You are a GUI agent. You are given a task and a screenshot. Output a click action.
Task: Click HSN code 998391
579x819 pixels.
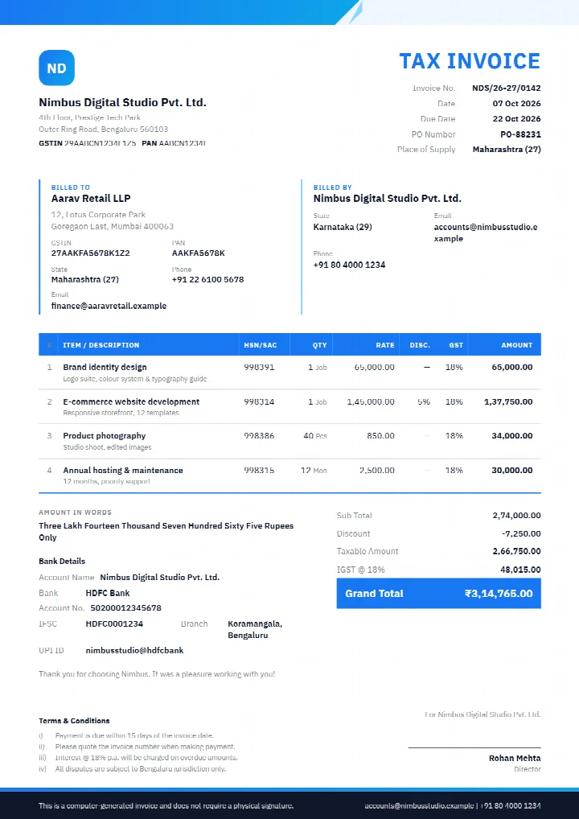259,367
